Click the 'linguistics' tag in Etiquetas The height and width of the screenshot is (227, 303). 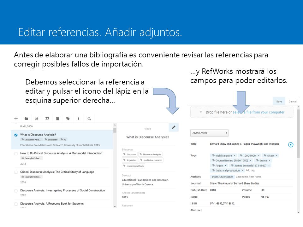pyautogui.click(x=130, y=160)
